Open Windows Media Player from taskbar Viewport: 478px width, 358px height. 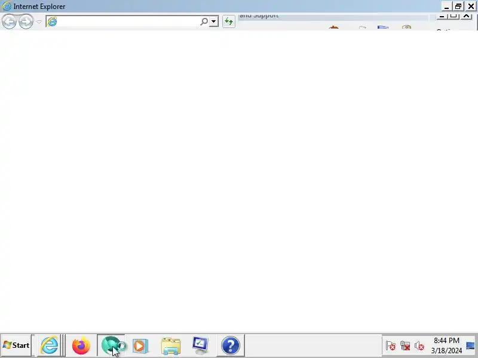pos(140,346)
